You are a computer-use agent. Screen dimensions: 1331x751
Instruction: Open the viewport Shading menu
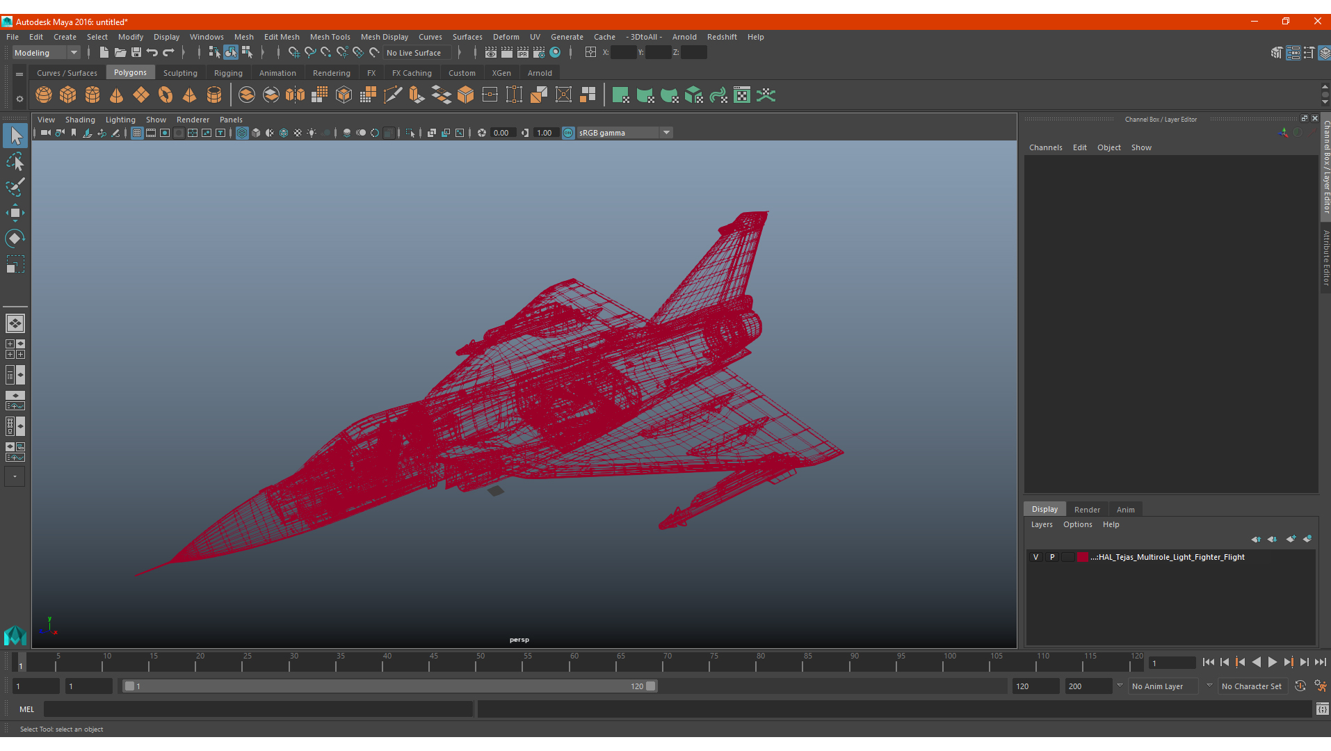[80, 120]
